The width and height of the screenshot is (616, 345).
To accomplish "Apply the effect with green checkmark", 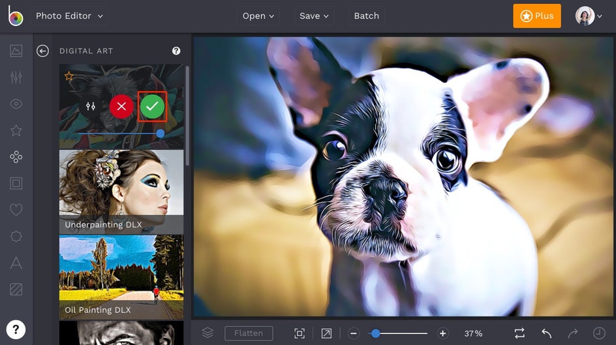I will coord(153,106).
